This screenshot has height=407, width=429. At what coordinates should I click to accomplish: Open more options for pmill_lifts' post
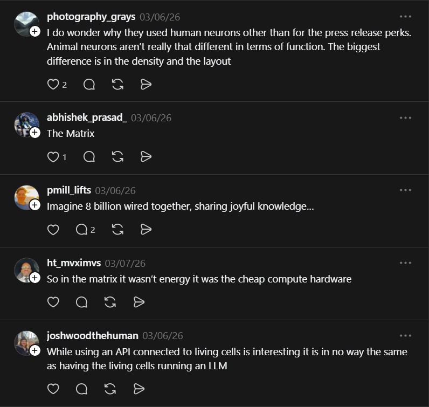click(405, 190)
